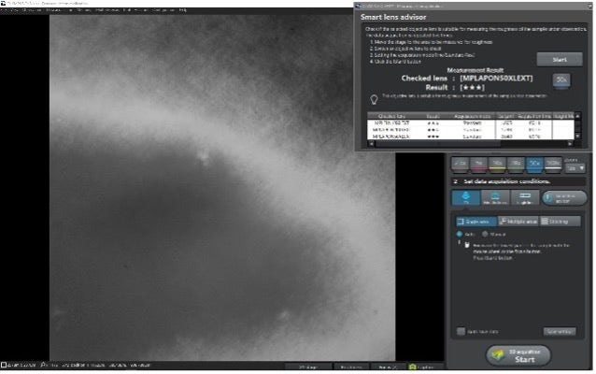596x374 pixels.
Task: Choose the Auto radio option
Action: click(x=459, y=234)
